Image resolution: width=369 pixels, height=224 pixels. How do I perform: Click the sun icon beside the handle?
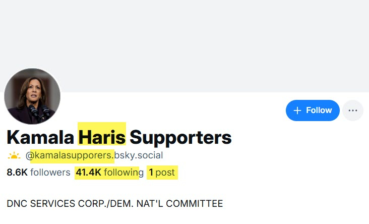click(x=14, y=155)
